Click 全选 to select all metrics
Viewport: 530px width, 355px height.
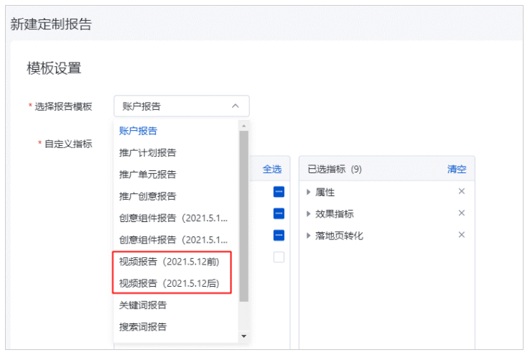[x=272, y=169]
